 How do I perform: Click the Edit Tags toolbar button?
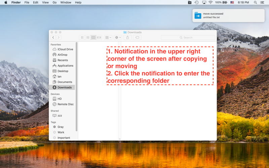click(137, 37)
